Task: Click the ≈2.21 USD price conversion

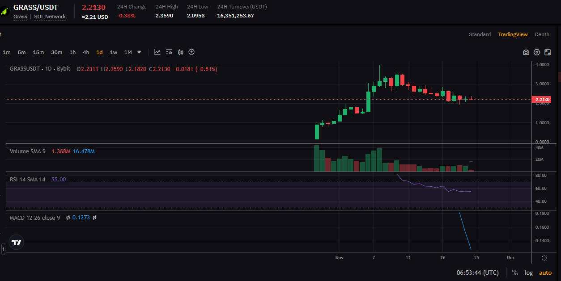Action: [95, 17]
